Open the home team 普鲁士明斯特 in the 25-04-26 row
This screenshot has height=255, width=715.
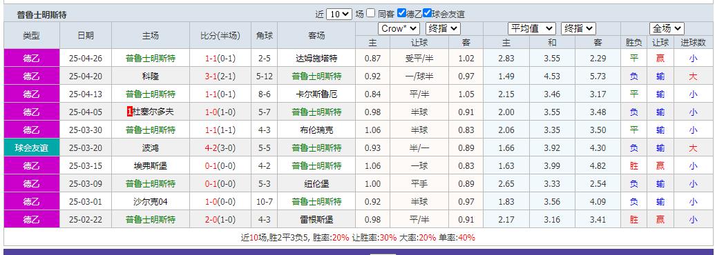coord(151,58)
